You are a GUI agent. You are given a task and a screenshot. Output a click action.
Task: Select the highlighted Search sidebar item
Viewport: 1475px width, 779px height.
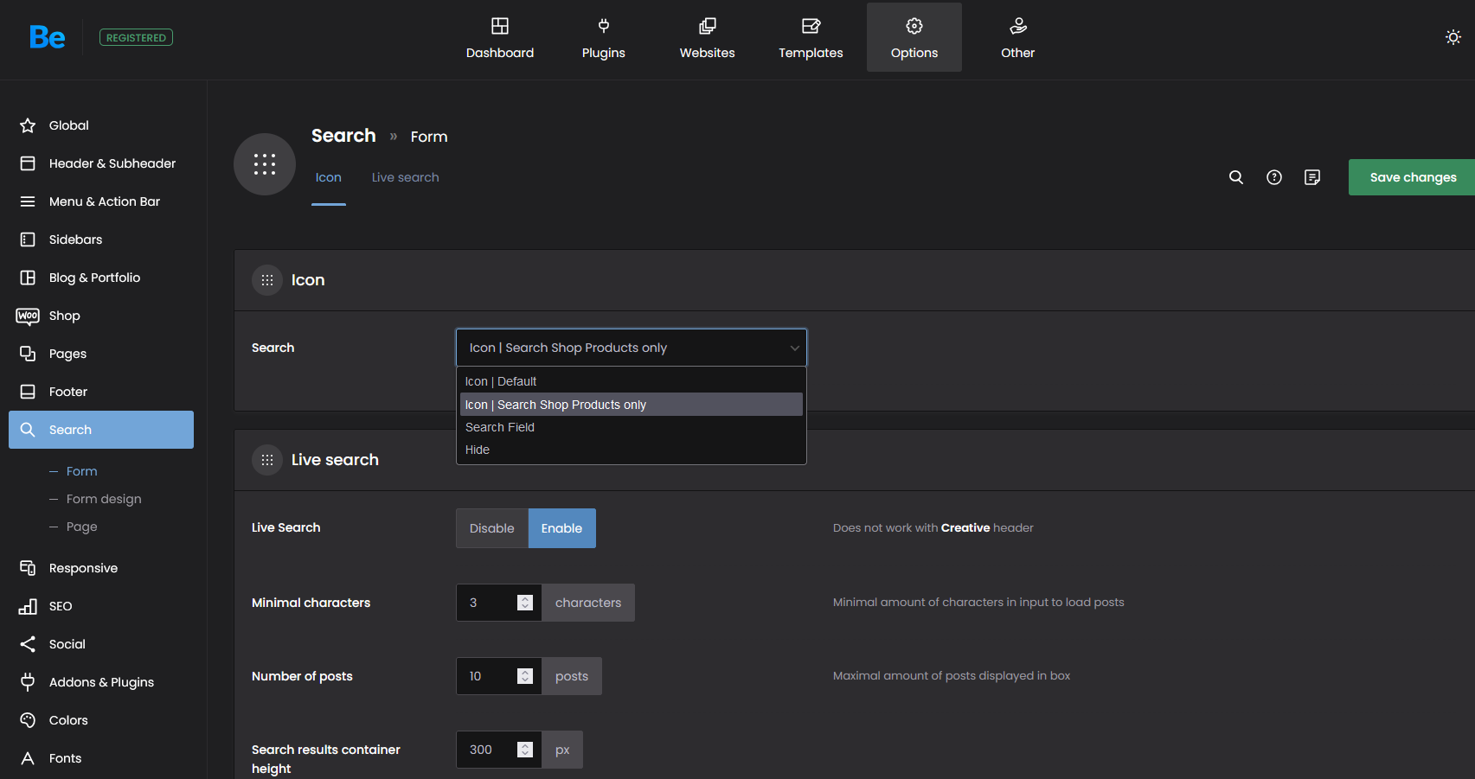coord(101,430)
